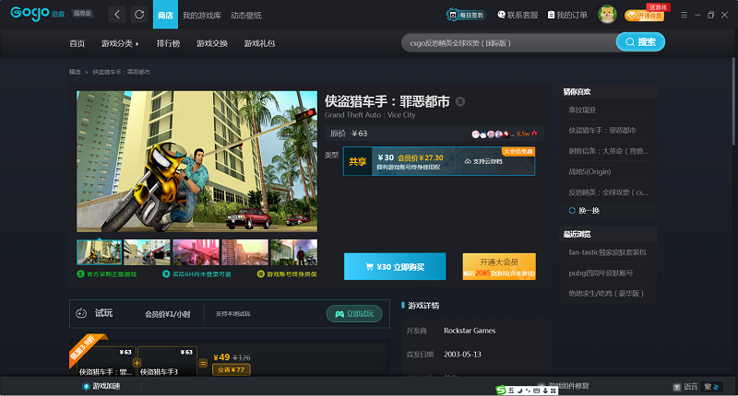
Task: Select the third pink screenshot thumbnail
Action: (196, 252)
